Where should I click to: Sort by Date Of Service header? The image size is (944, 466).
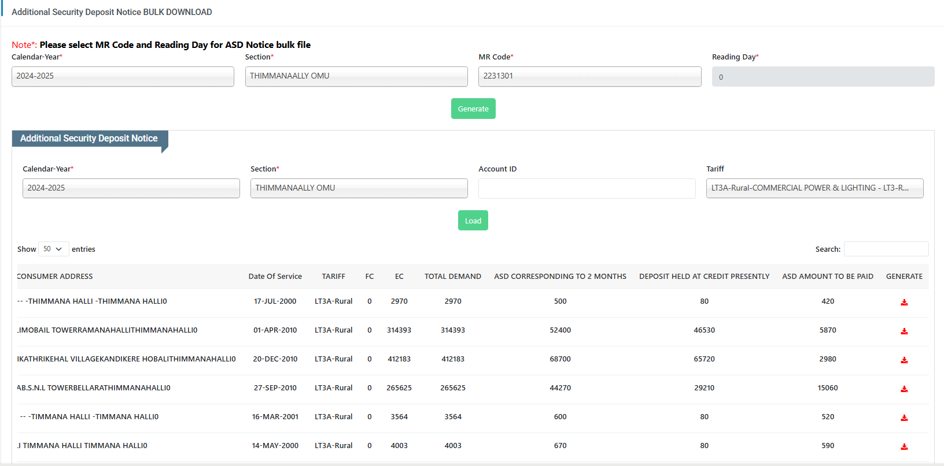[x=275, y=277]
